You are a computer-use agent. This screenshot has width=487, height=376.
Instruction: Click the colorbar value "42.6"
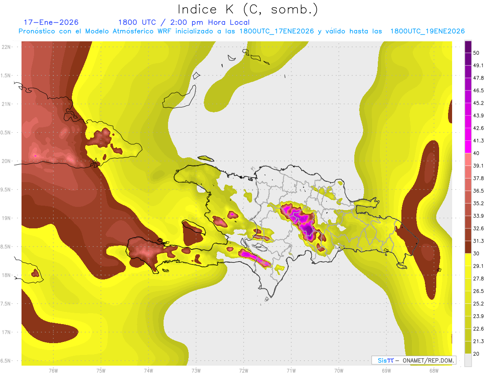tap(478, 128)
